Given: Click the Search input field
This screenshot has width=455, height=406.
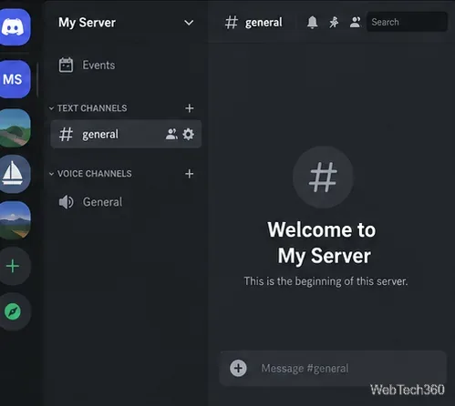Looking at the screenshot, I should [407, 22].
